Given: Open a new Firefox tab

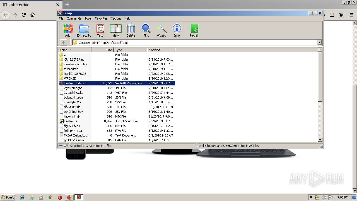Looking at the screenshot, I should click(67, 4).
